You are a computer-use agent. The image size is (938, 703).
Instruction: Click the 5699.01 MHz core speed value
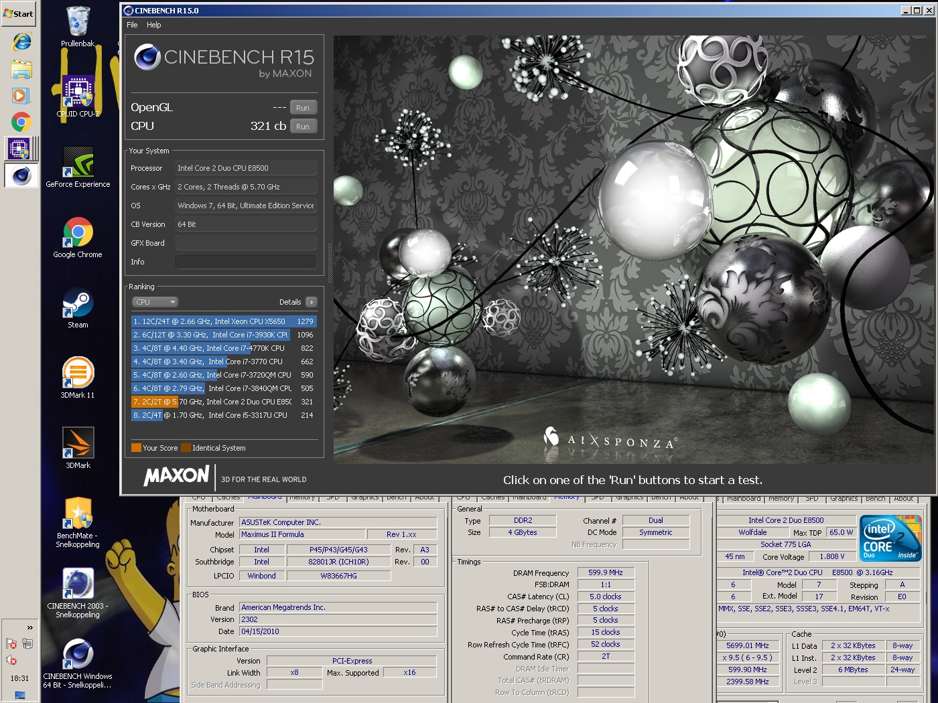pos(747,645)
